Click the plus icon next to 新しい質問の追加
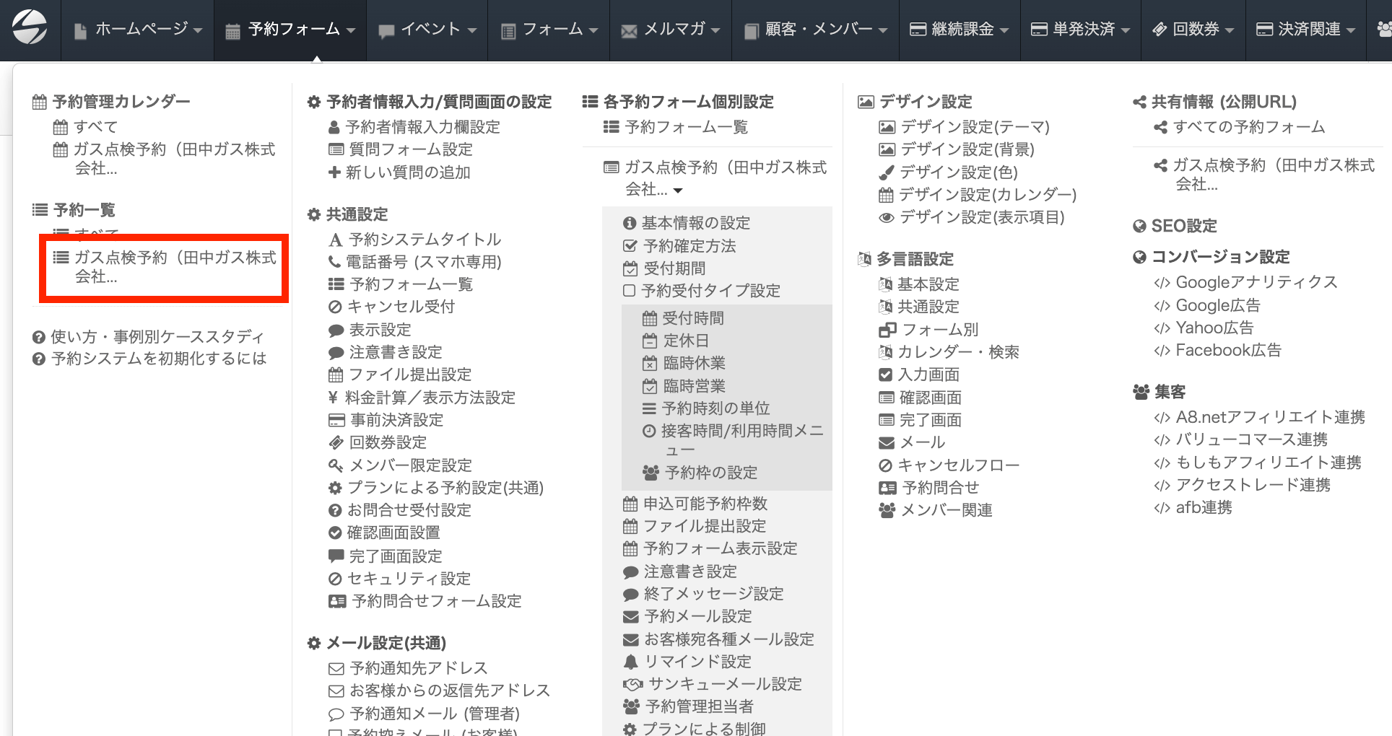 [x=334, y=172]
